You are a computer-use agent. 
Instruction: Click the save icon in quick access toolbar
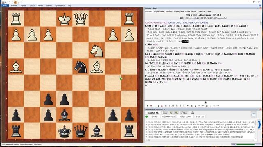(x=6, y=2)
